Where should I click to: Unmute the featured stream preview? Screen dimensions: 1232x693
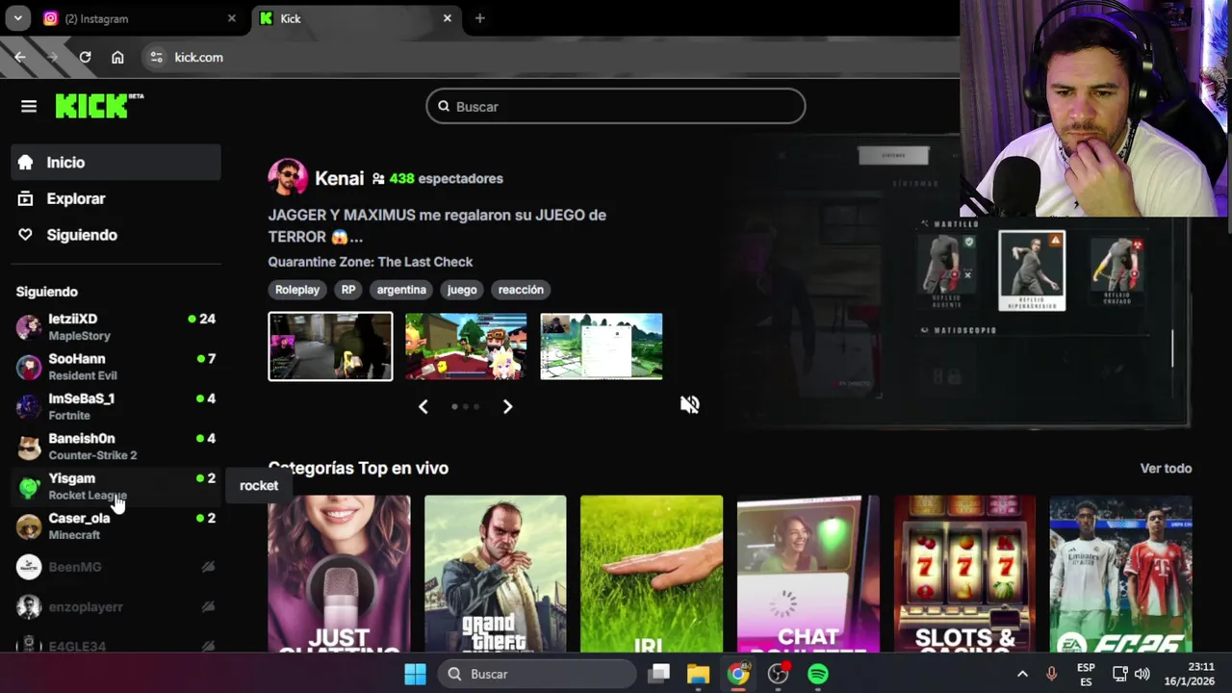tap(689, 404)
